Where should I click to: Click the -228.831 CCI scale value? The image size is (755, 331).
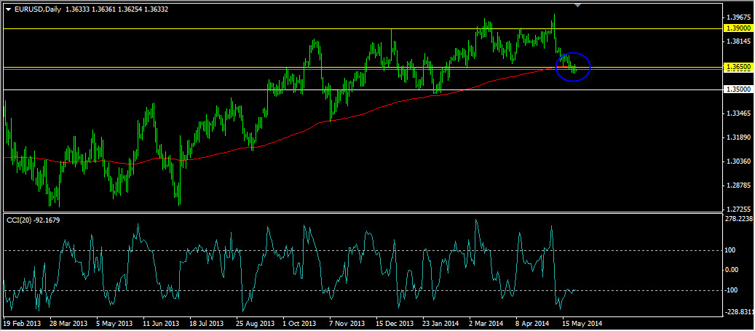[x=740, y=312]
